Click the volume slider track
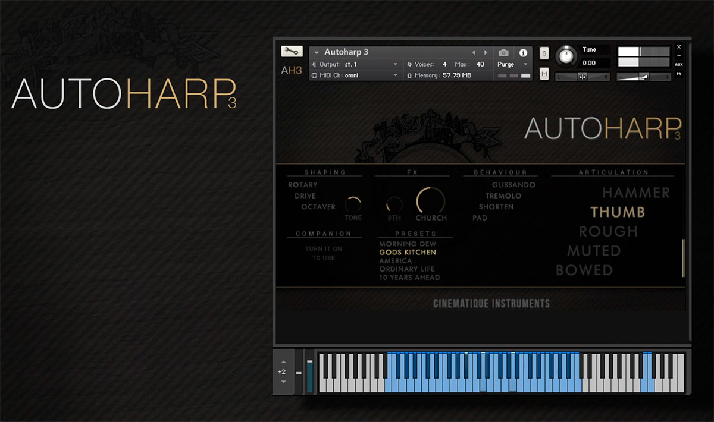 [644, 77]
